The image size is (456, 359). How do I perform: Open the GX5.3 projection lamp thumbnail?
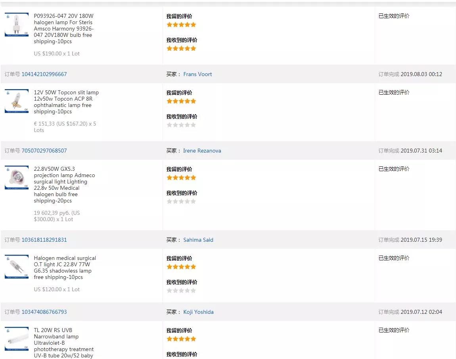coord(17,178)
